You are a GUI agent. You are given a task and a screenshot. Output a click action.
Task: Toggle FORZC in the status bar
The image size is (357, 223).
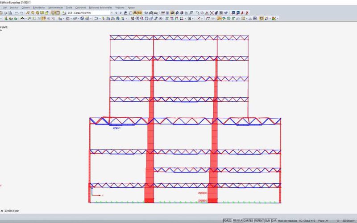coord(228,221)
